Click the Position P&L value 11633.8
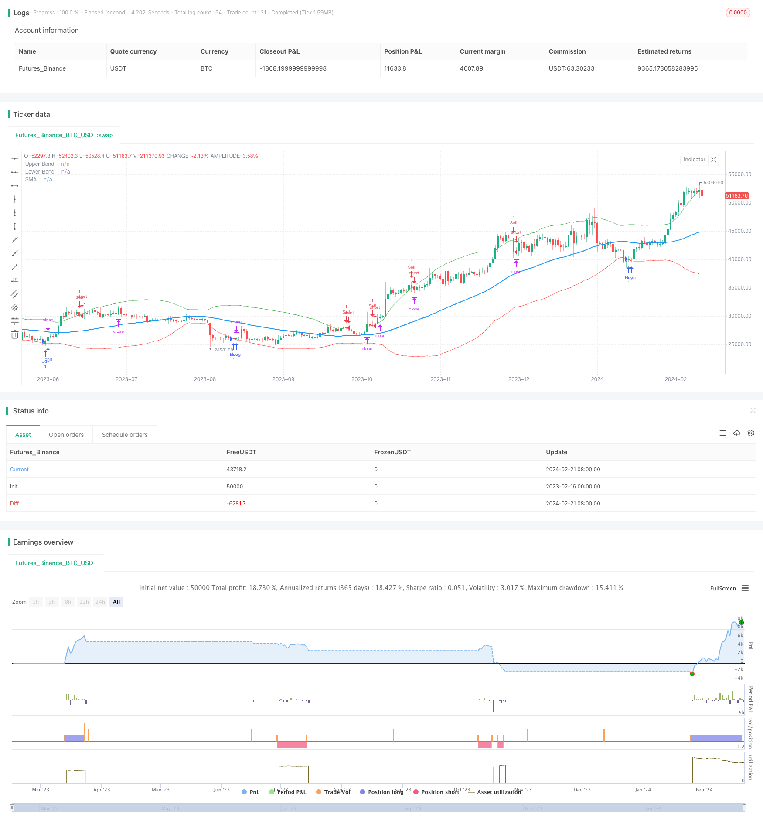Image resolution: width=763 pixels, height=825 pixels. click(x=395, y=68)
